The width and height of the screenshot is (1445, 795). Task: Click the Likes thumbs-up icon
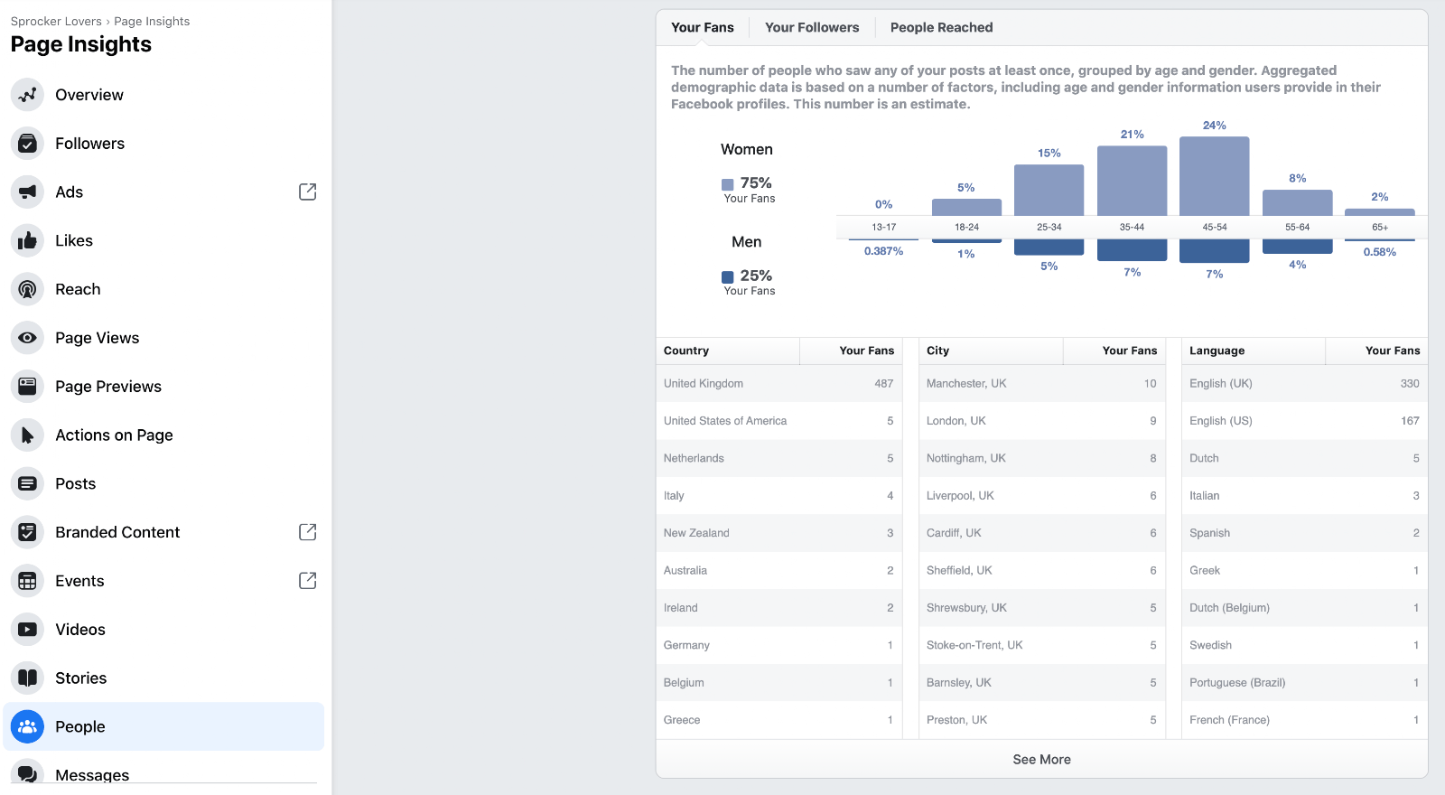coord(27,240)
